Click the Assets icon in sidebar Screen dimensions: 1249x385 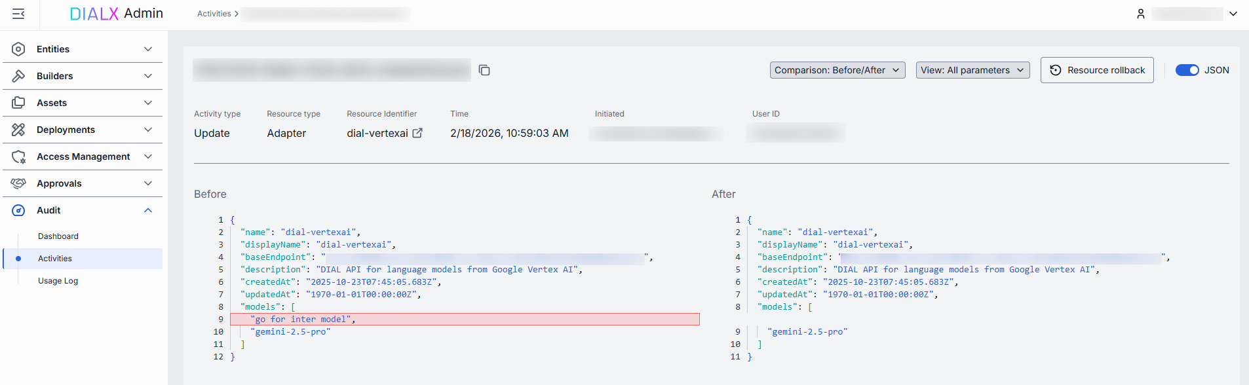[x=18, y=103]
